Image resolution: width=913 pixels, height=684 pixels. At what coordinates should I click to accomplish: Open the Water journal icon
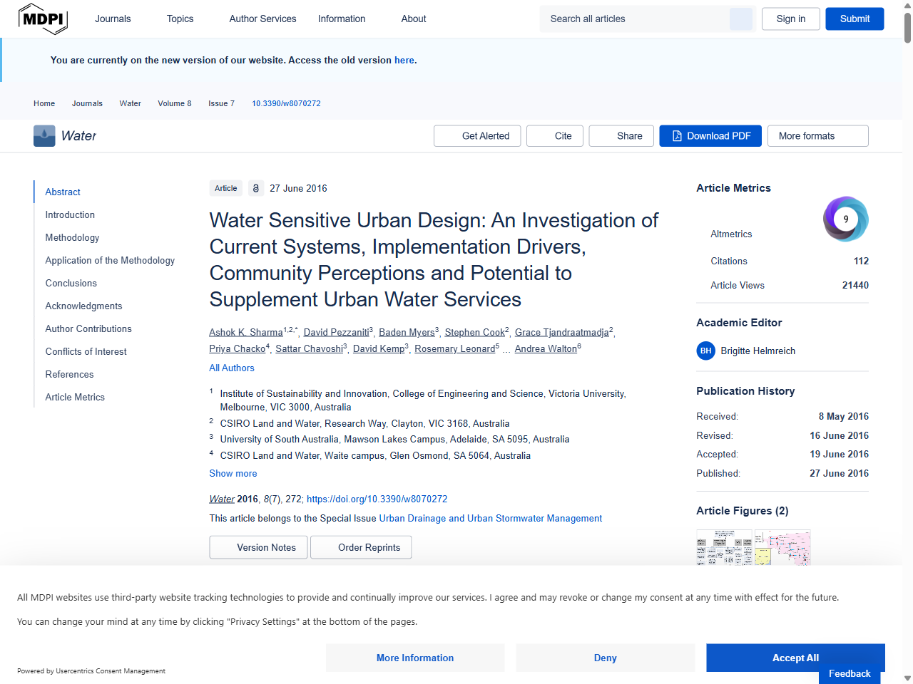tap(44, 135)
